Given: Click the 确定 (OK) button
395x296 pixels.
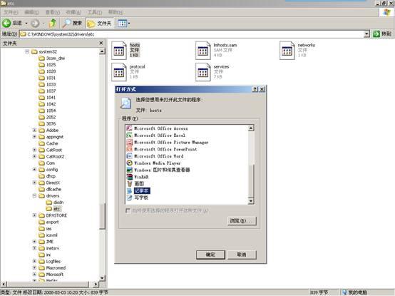Looking at the screenshot, I should 210,255.
